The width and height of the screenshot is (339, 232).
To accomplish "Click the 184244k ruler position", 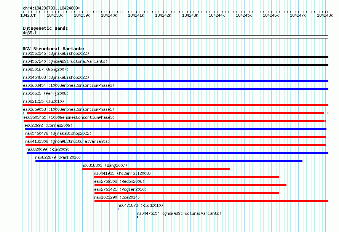I will pyautogui.click(x=217, y=15).
